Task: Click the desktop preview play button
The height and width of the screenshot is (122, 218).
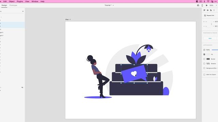Action: (x=207, y=5)
